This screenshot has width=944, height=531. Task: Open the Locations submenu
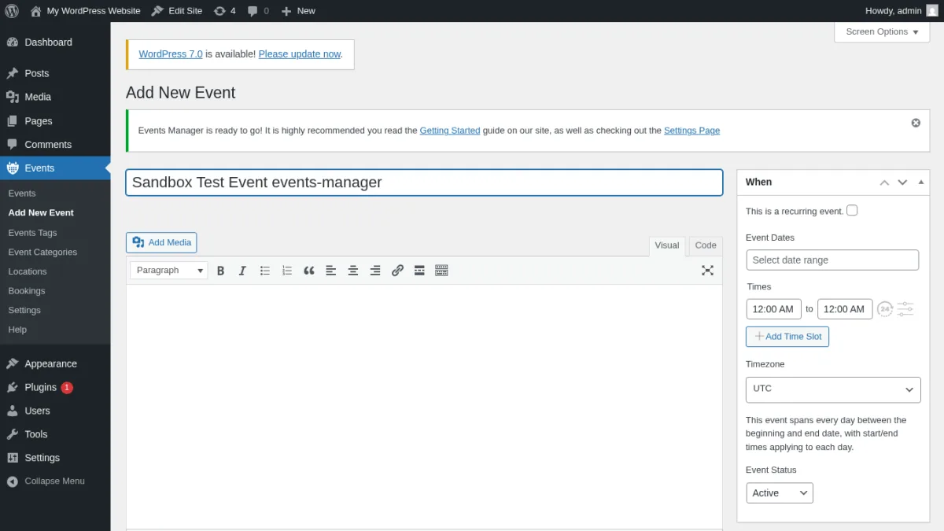pos(28,271)
